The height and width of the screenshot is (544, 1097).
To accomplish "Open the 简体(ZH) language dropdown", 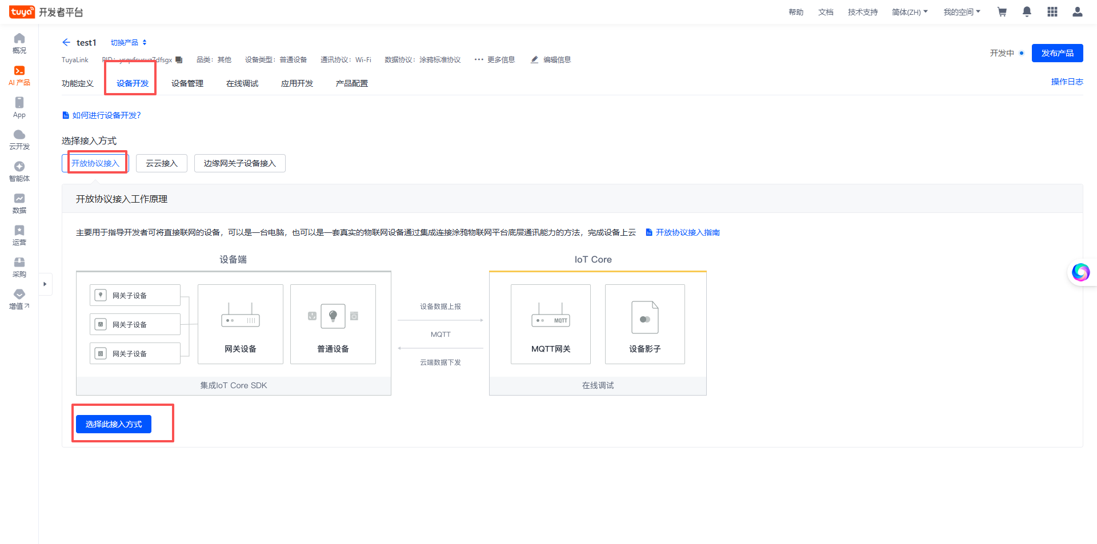I will point(910,12).
